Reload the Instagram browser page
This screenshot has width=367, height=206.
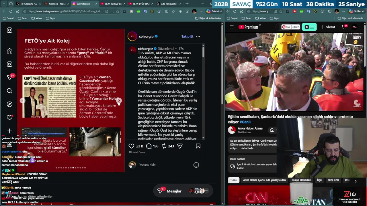[11, 11]
